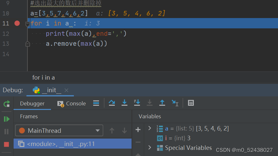Close the __init__ debug tab
This screenshot has width=278, height=156.
tap(66, 90)
